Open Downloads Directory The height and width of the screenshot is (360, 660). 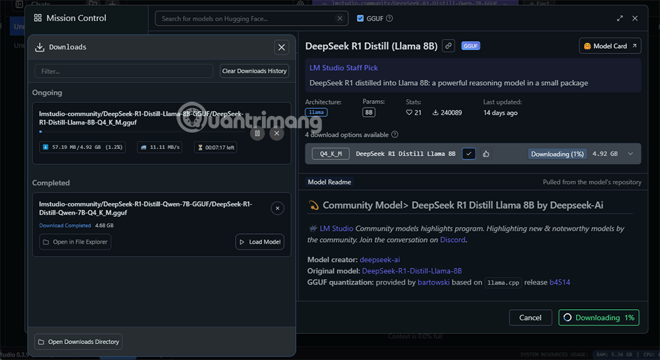[x=79, y=342]
